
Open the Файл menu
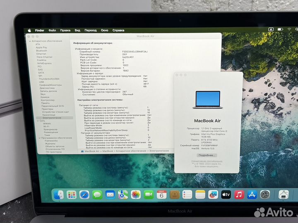click(52, 30)
